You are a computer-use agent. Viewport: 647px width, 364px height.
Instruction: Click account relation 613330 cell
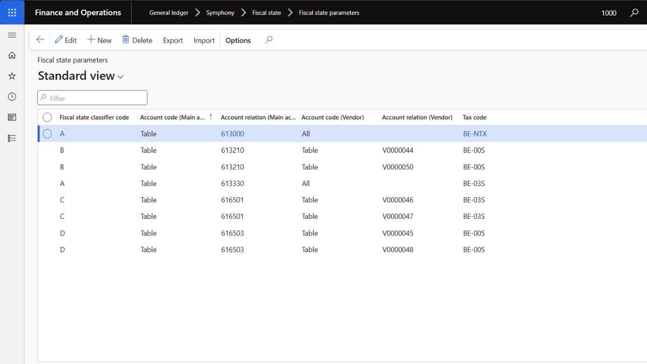pyautogui.click(x=233, y=184)
